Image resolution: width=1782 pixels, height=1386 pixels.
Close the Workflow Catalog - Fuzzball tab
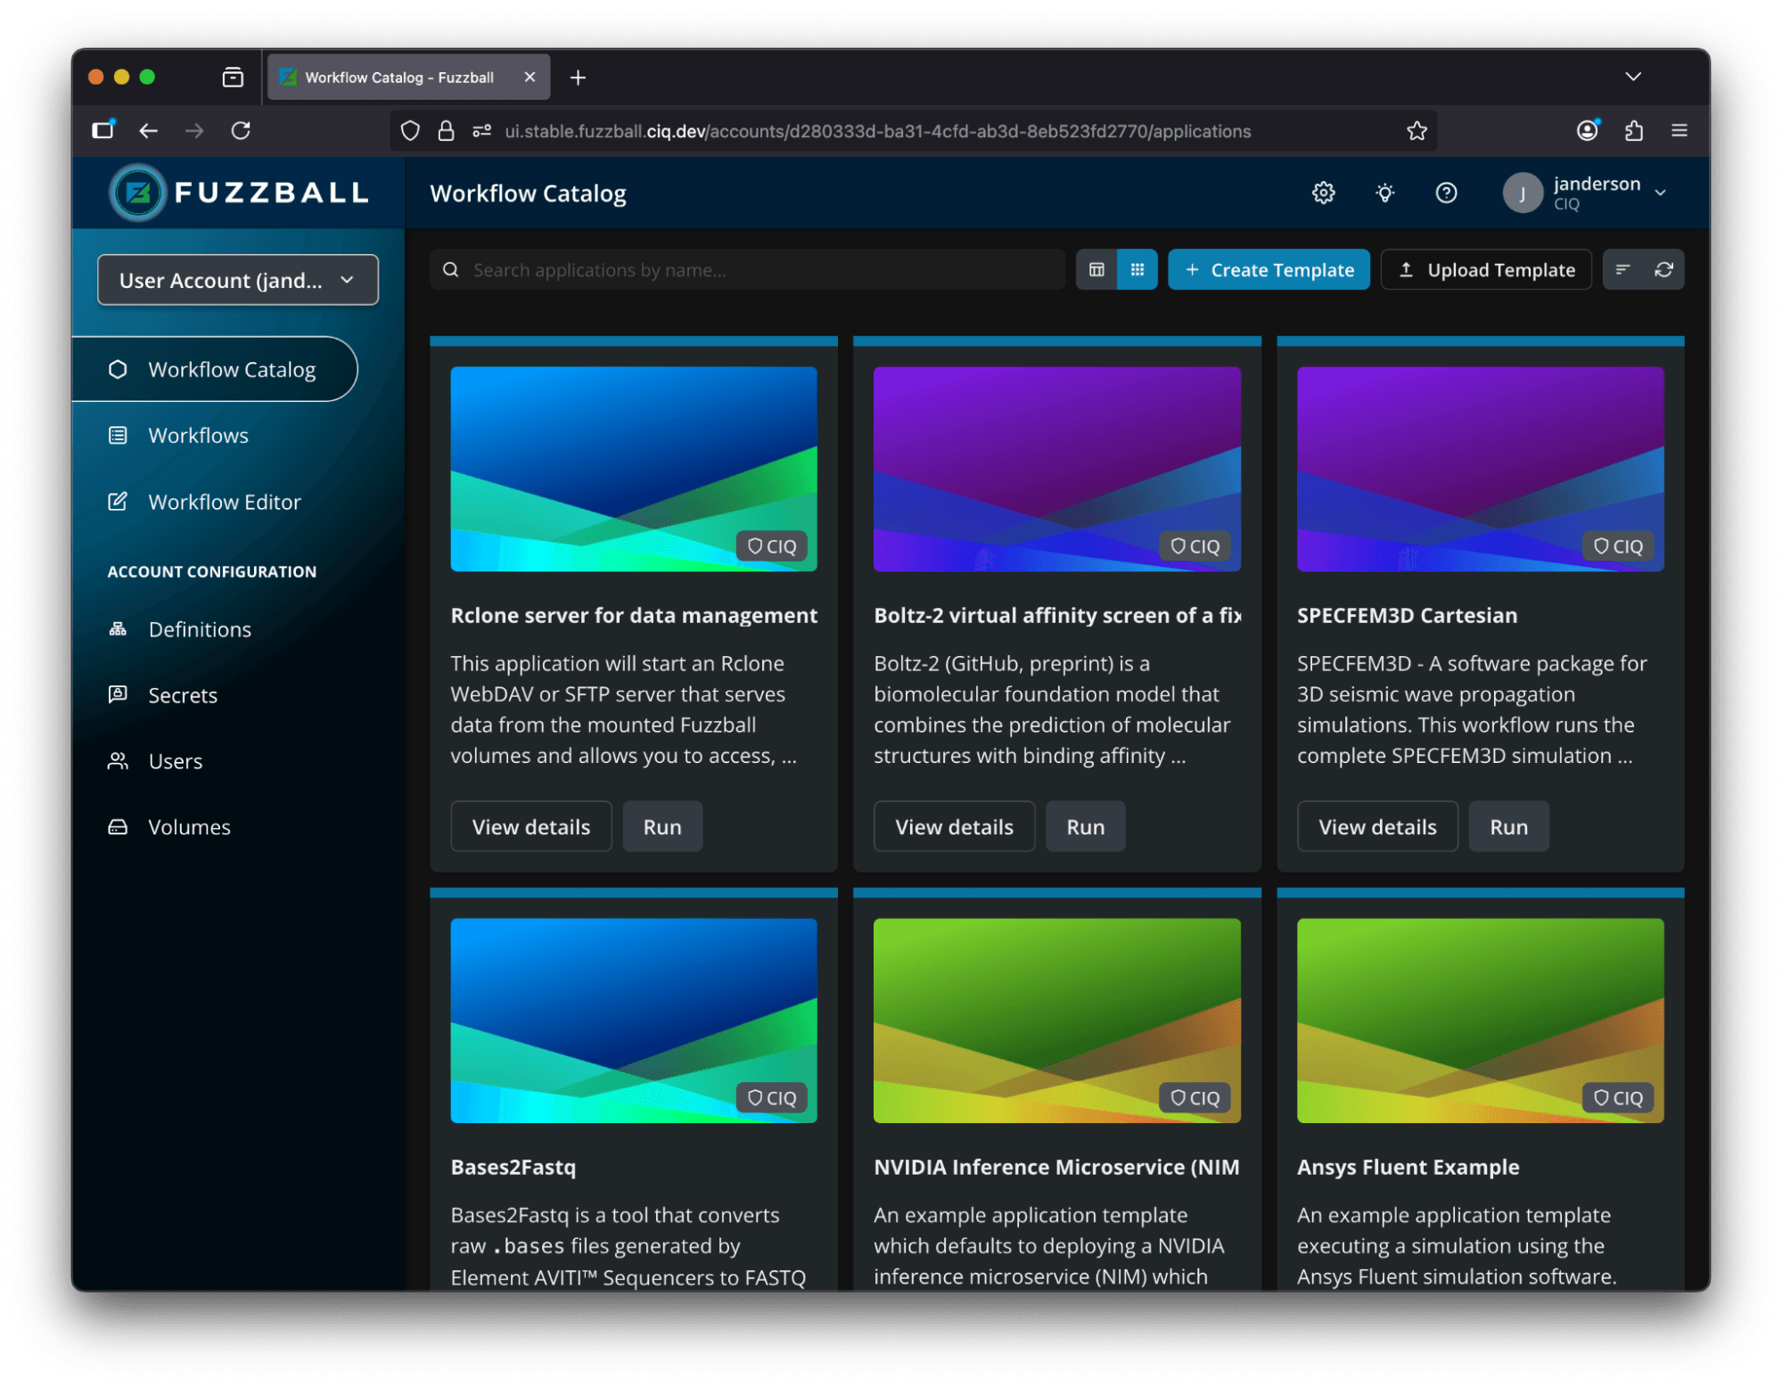coord(530,78)
